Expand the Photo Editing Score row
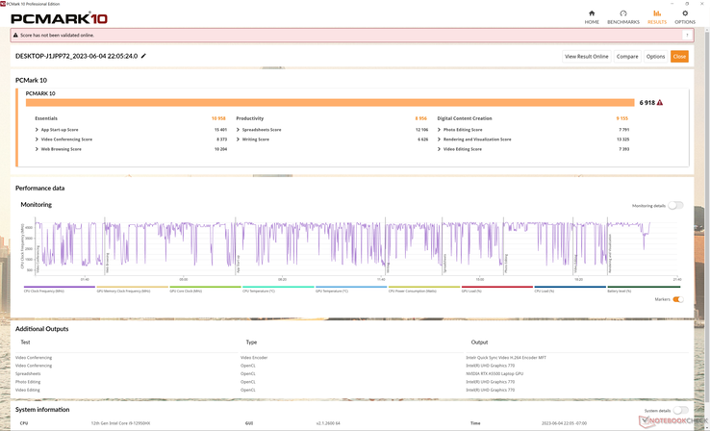 440,130
